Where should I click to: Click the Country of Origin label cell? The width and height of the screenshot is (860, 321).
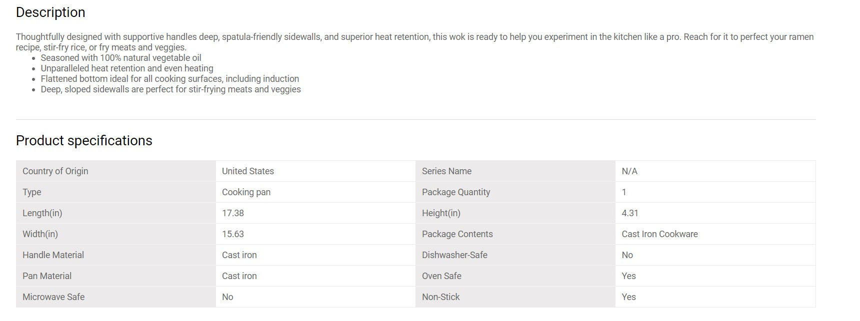point(55,171)
